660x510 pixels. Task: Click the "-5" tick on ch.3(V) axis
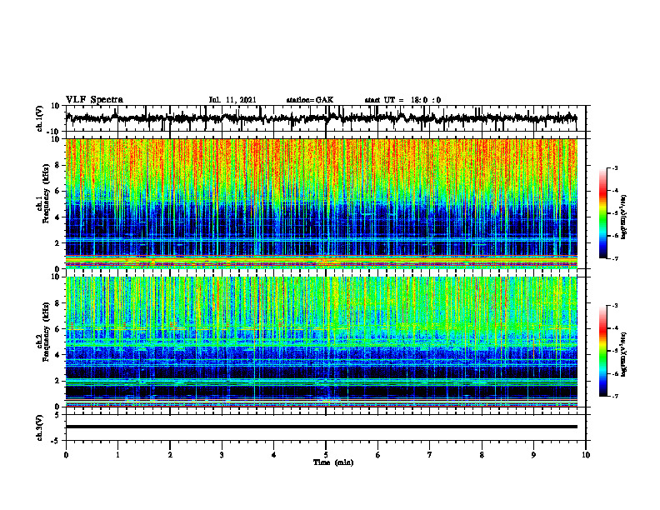coord(56,441)
